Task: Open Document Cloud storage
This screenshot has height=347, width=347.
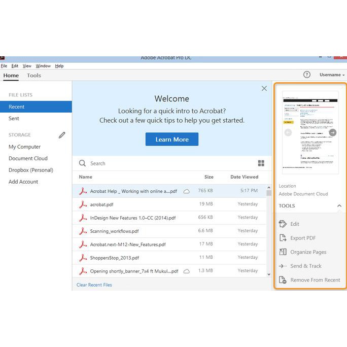Action: (x=28, y=158)
